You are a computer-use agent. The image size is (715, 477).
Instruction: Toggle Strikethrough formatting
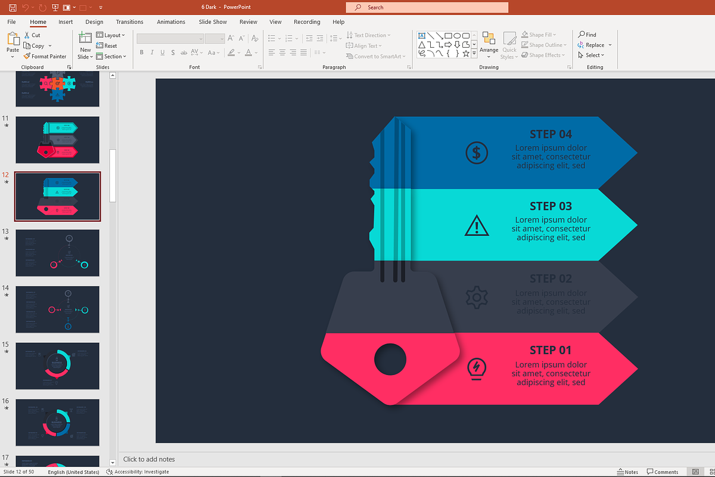pos(184,52)
